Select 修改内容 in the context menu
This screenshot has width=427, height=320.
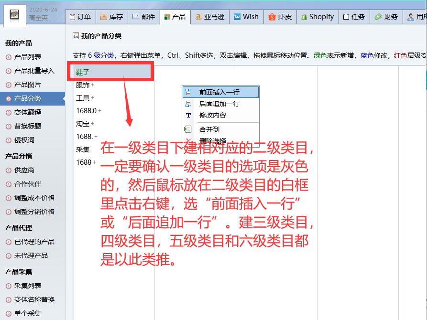pyautogui.click(x=213, y=115)
